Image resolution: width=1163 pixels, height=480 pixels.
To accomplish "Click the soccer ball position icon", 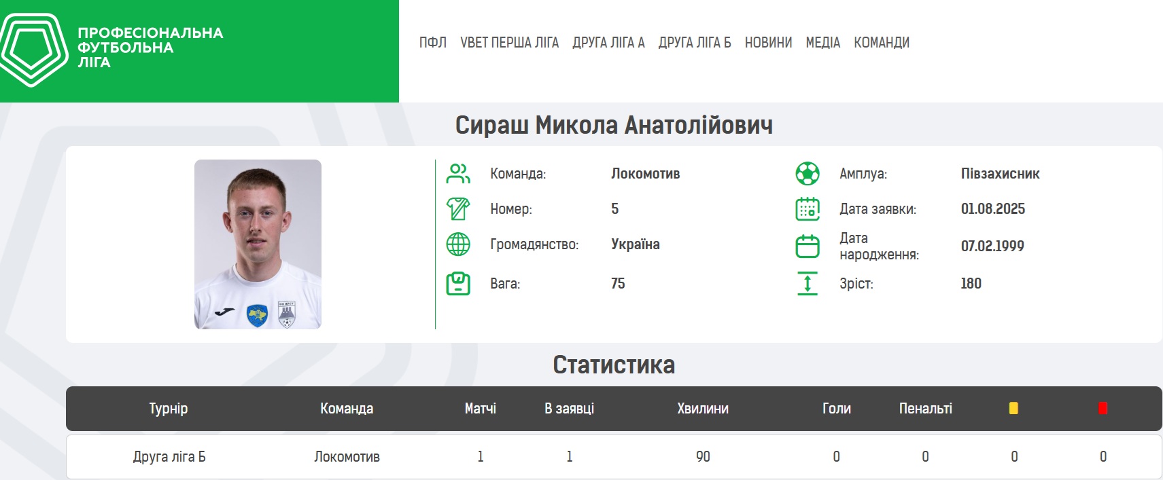I will 807,174.
